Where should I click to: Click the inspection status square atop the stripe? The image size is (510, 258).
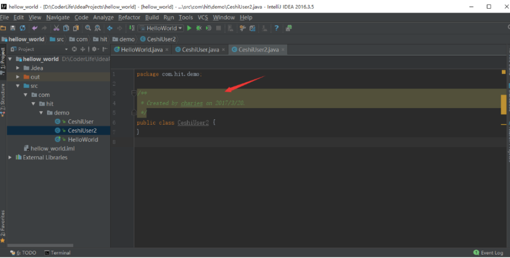tap(504, 72)
